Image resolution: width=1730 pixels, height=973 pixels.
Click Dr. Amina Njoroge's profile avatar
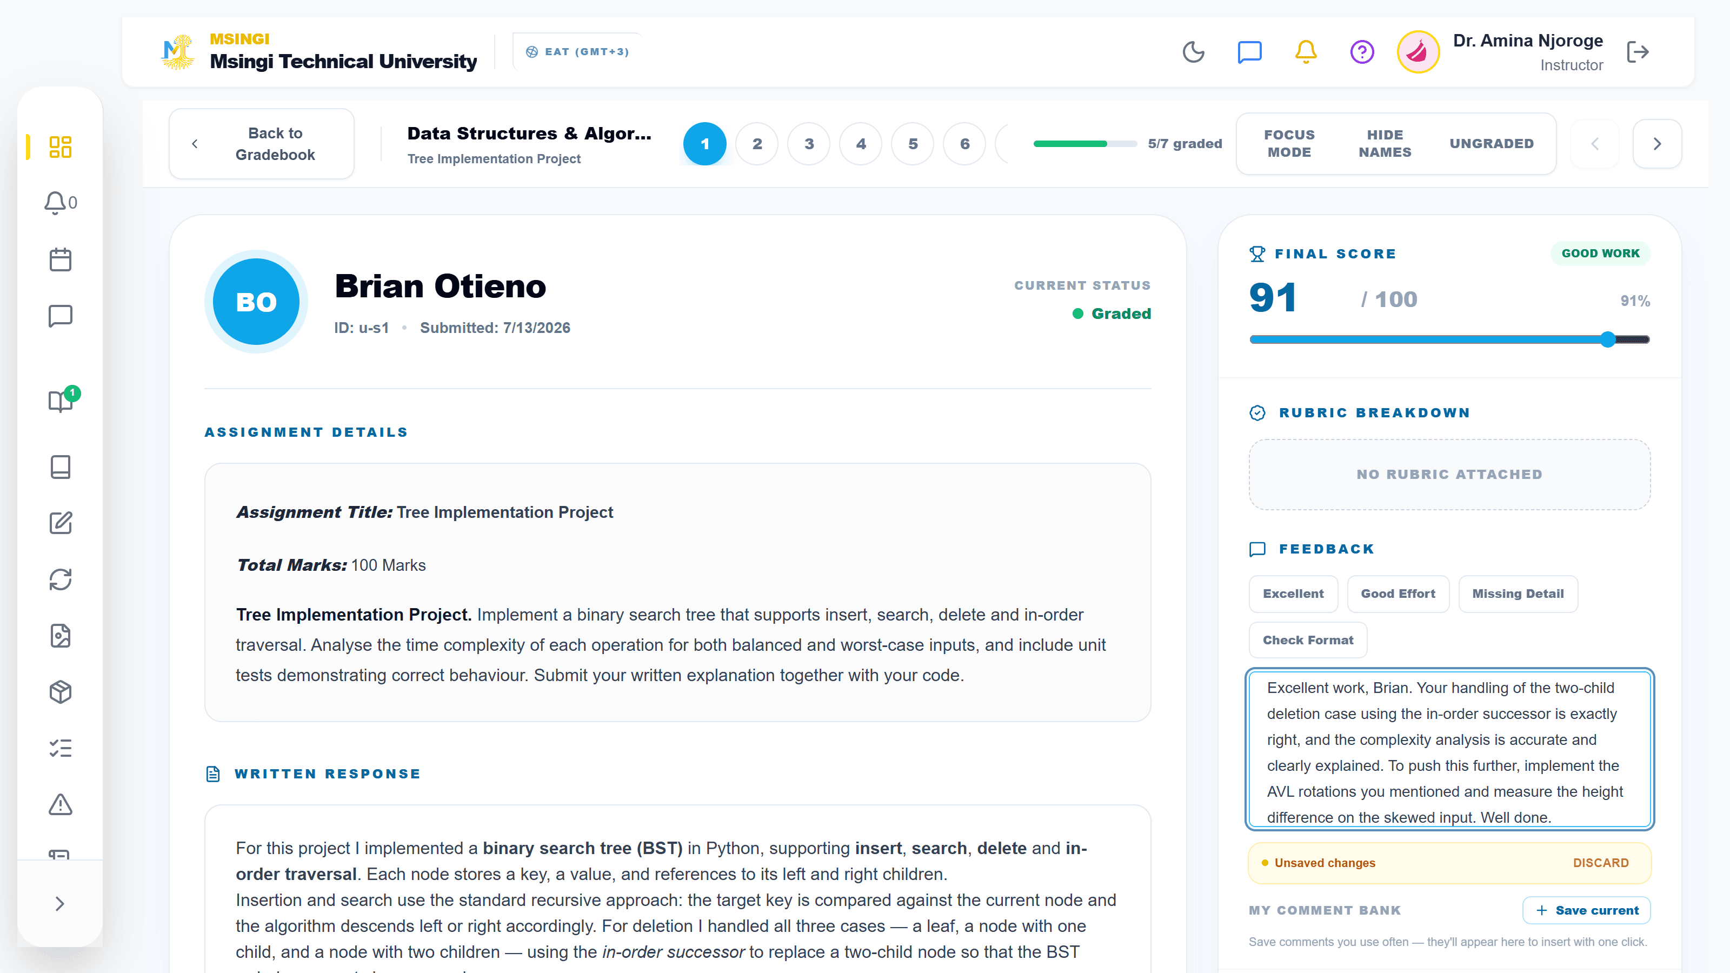coord(1418,52)
